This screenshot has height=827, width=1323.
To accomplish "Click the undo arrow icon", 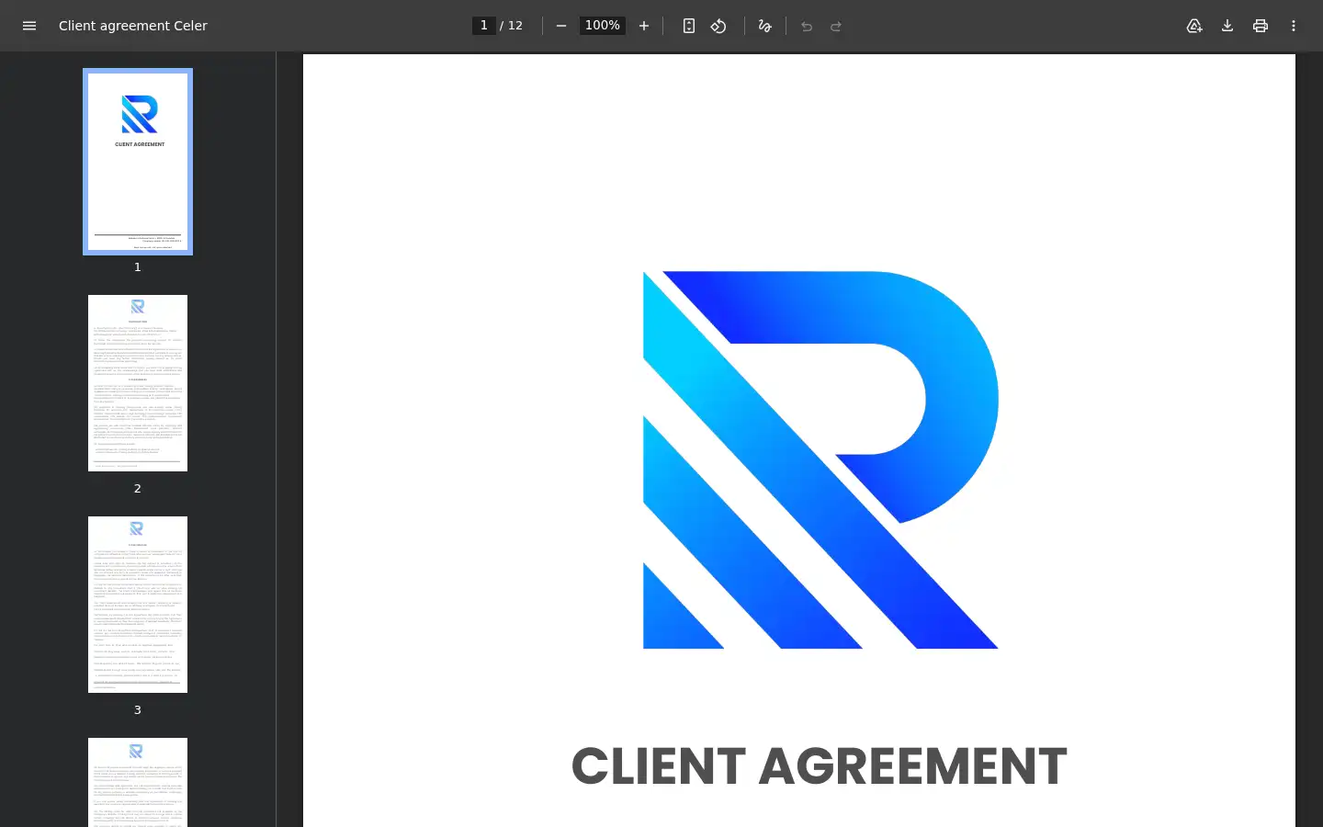I will (807, 26).
